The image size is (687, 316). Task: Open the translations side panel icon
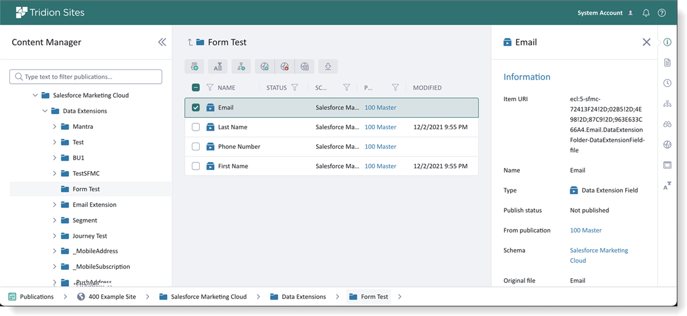click(668, 185)
